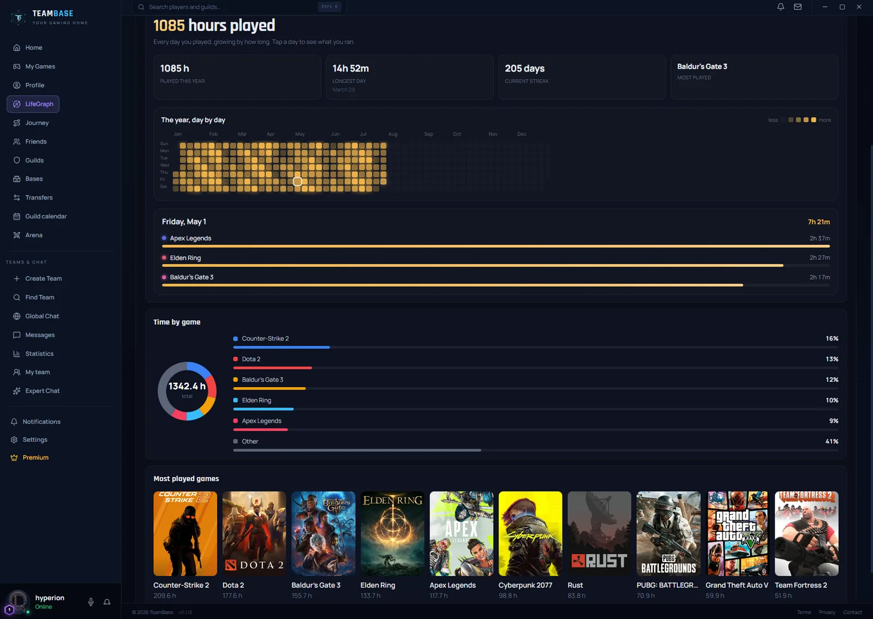Open the Rust game cover
Screen dimensions: 873x619
coord(599,534)
